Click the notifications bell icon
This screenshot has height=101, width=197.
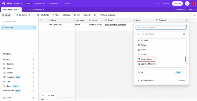pos(187,4)
